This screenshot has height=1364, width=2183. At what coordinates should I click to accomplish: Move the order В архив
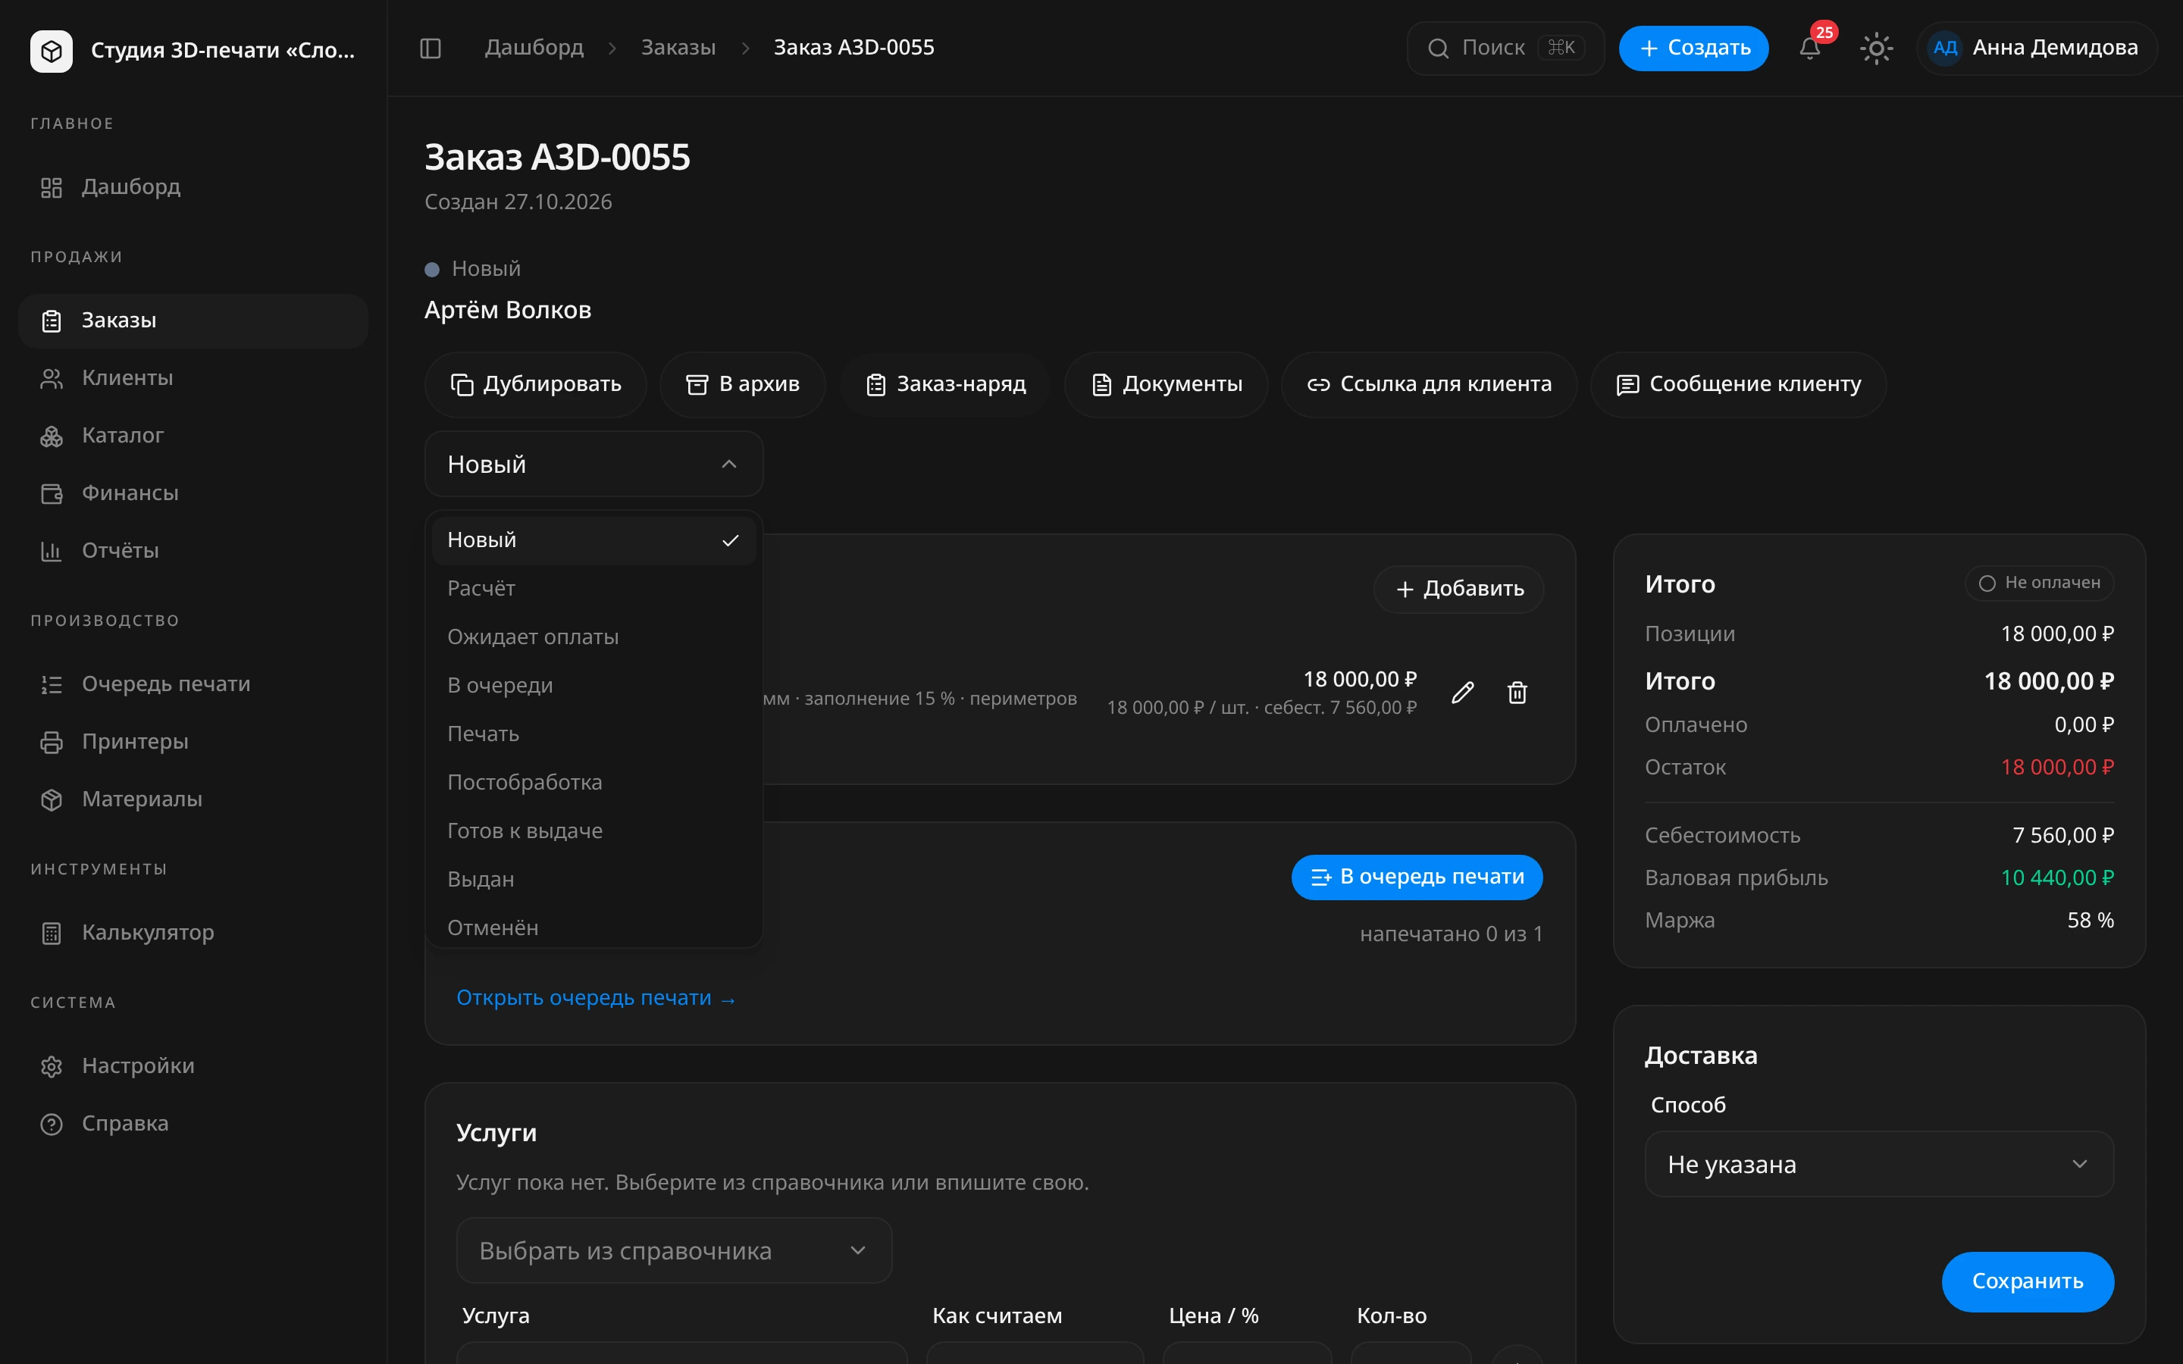[x=742, y=384]
